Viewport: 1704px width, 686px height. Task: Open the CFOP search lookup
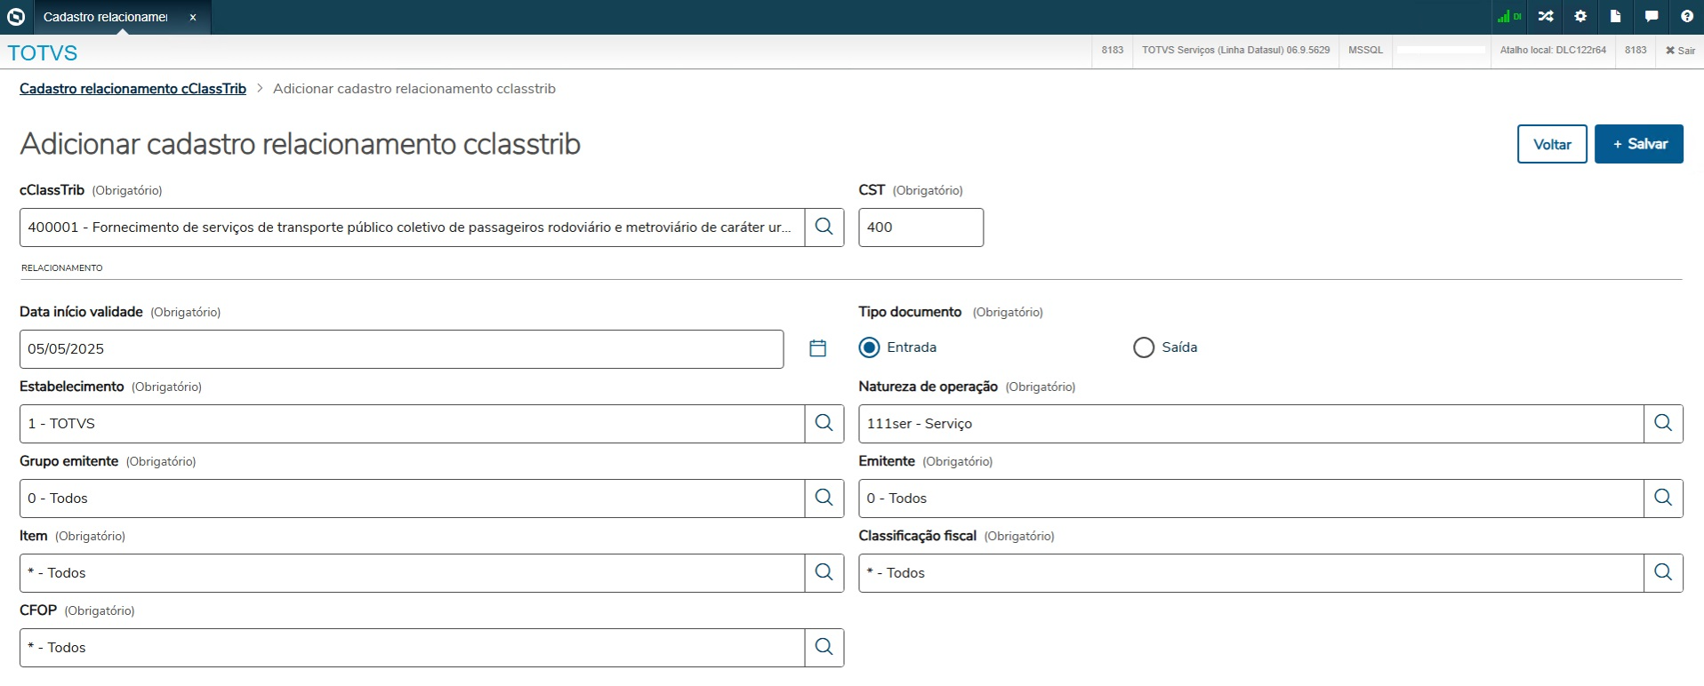pos(824,648)
